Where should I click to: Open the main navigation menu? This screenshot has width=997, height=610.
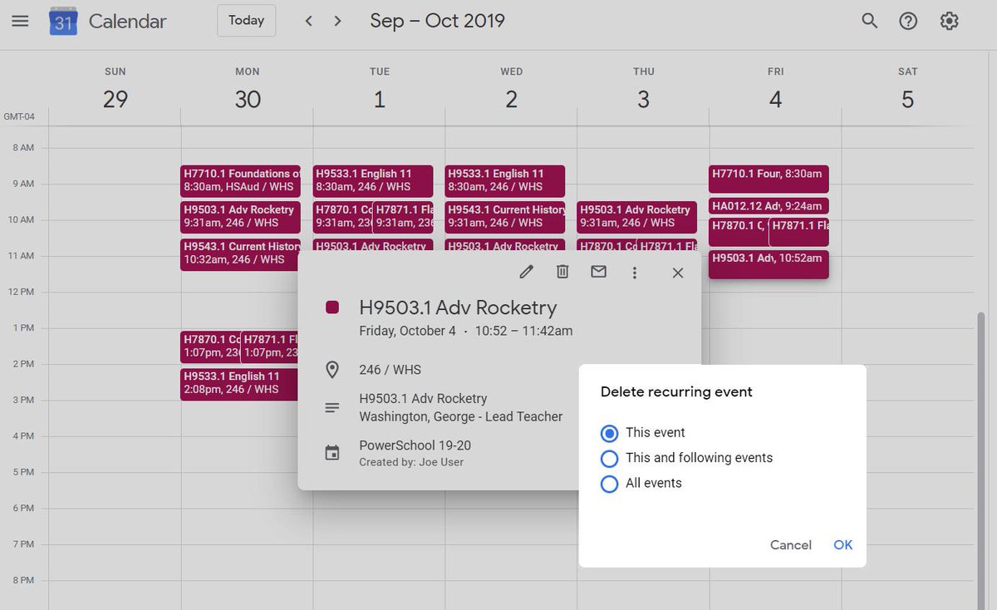(20, 20)
